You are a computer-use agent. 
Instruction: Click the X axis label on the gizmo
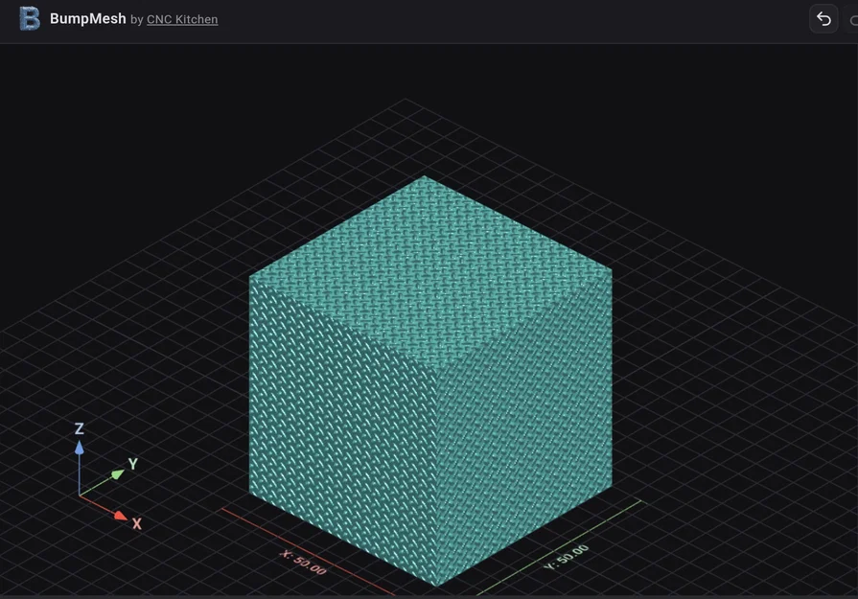pos(137,524)
